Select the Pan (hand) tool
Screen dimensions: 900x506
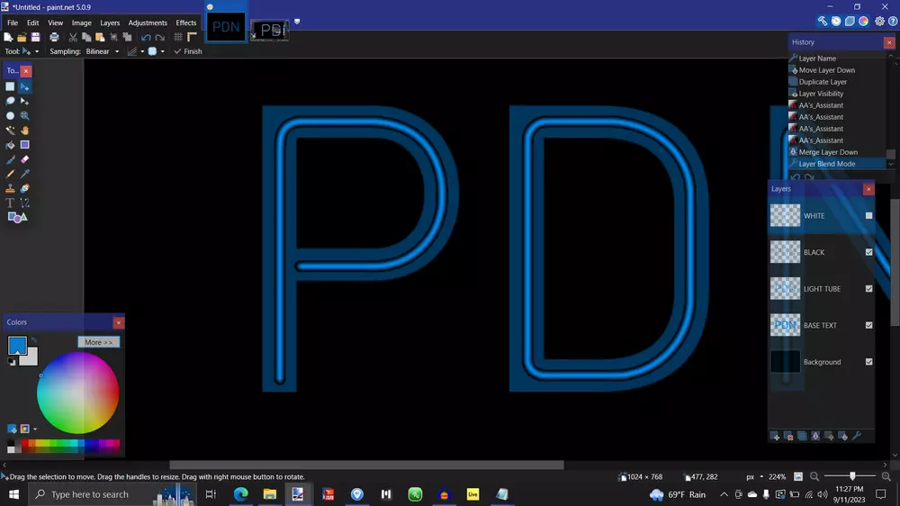pos(24,131)
